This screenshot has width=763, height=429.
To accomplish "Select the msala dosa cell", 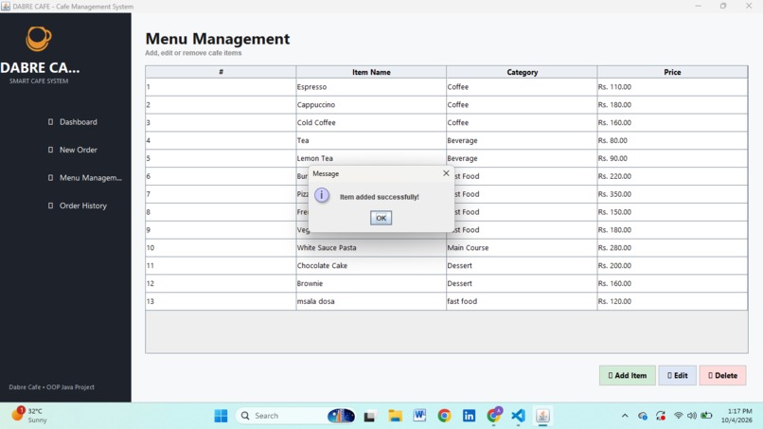I will [371, 301].
